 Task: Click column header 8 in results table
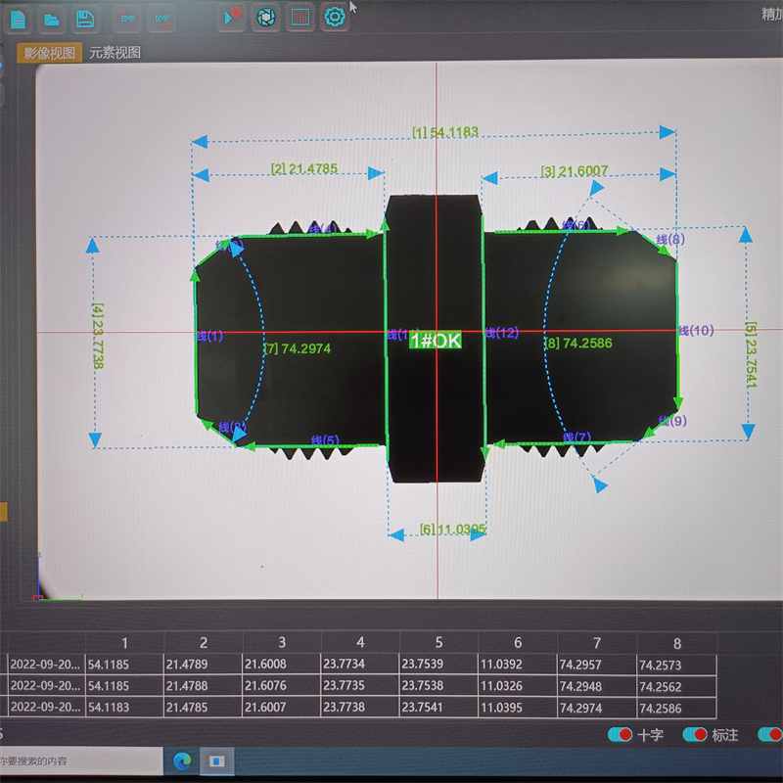click(676, 643)
